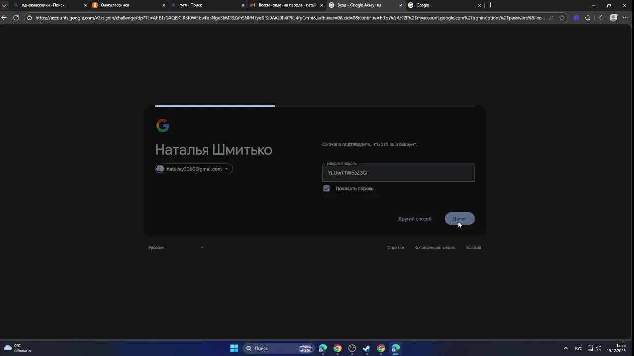Image resolution: width=634 pixels, height=356 pixels.
Task: Close the Google tab
Action: pos(479,5)
